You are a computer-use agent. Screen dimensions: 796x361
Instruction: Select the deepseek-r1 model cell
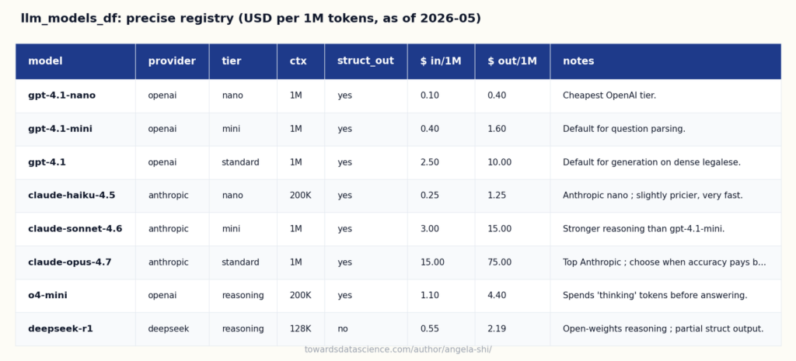click(x=75, y=329)
